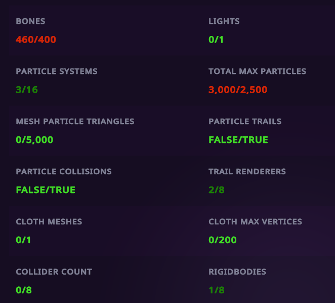Image resolution: width=335 pixels, height=303 pixels.
Task: Click the Rigidbodies label
Action: click(237, 272)
